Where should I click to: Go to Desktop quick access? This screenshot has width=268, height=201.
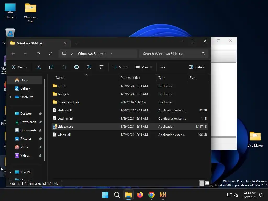[x=25, y=114]
